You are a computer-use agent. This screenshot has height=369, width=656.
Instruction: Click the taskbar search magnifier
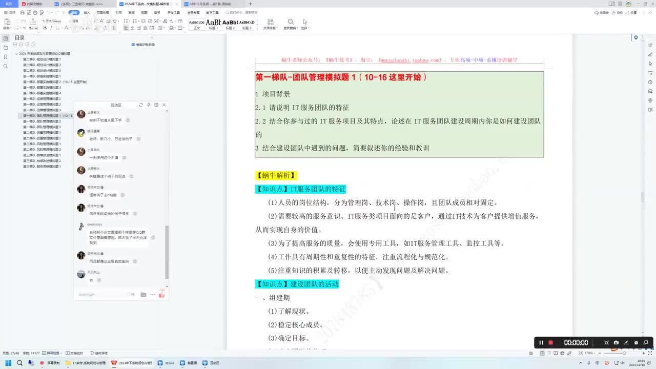[19, 363]
